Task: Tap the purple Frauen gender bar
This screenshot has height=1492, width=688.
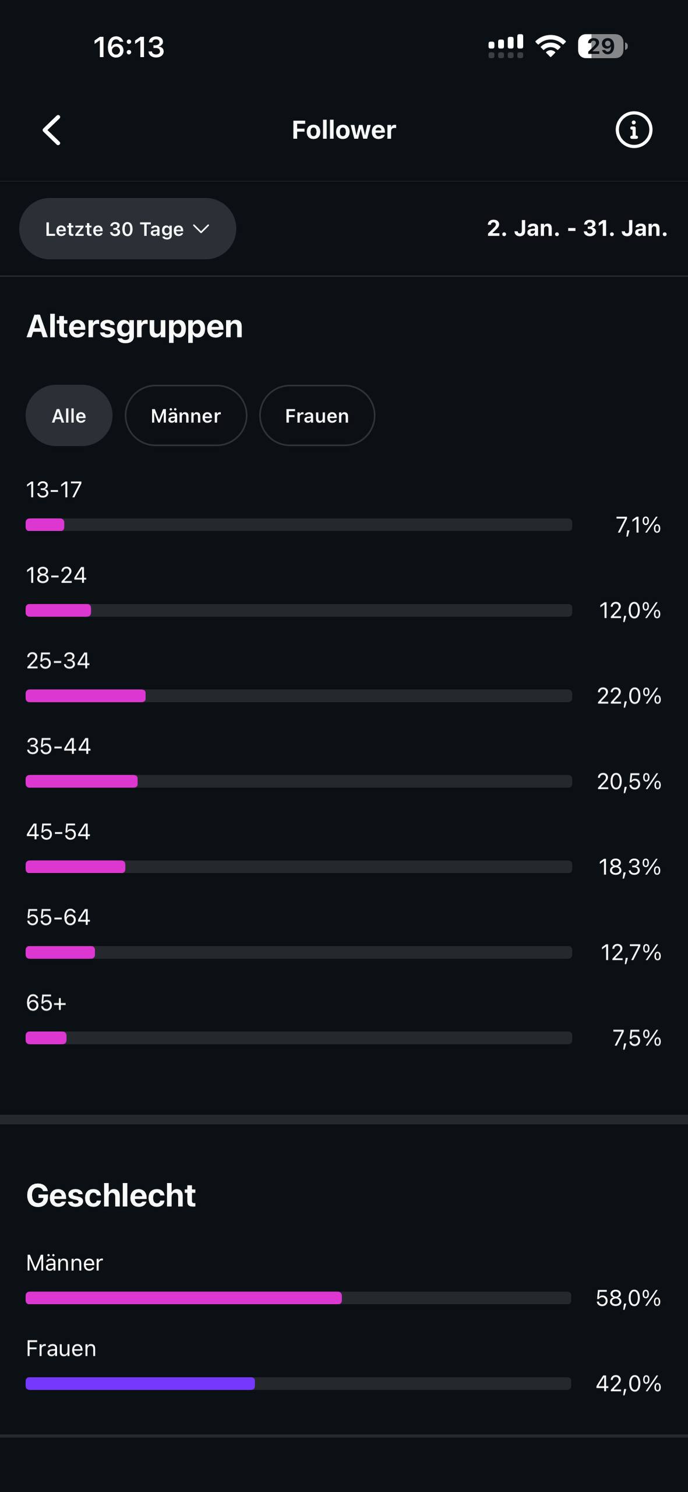Action: pyautogui.click(x=140, y=1384)
